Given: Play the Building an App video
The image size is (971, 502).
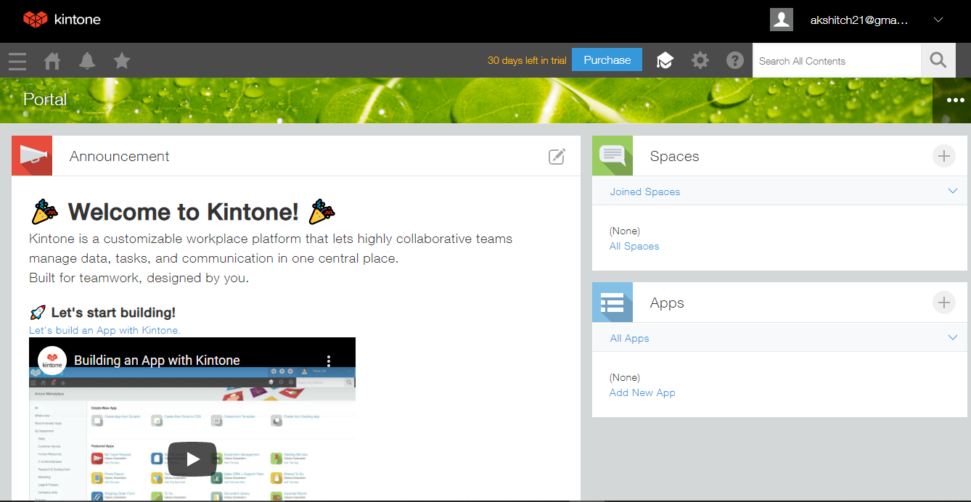Looking at the screenshot, I should pyautogui.click(x=192, y=458).
